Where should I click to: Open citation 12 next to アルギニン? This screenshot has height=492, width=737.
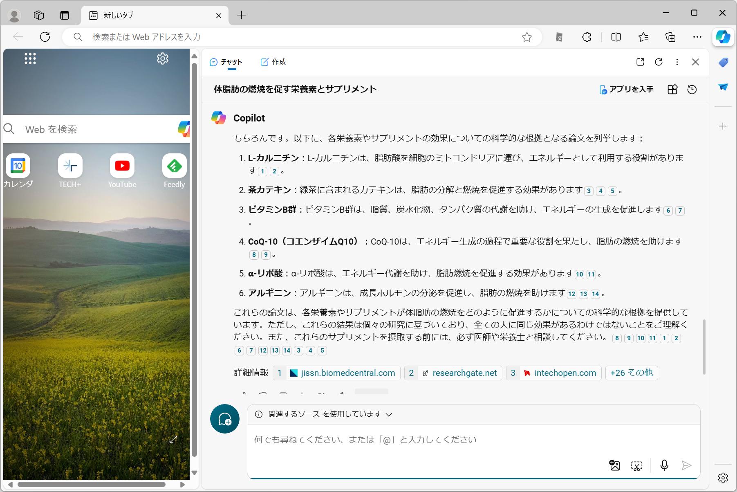click(x=571, y=294)
